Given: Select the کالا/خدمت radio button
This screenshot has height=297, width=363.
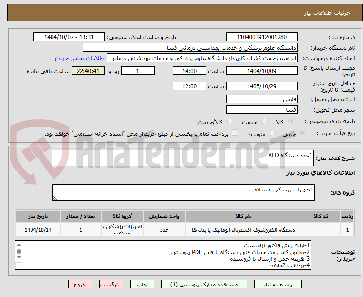Looking at the screenshot, I should 230,121.
